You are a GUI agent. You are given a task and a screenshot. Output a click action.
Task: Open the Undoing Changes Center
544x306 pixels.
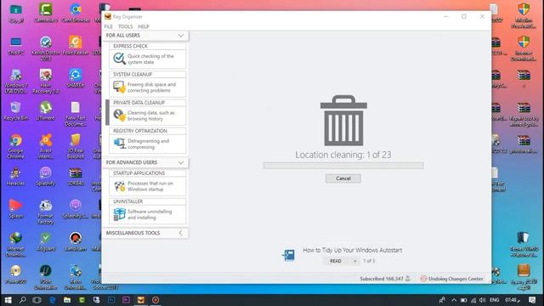pyautogui.click(x=451, y=279)
